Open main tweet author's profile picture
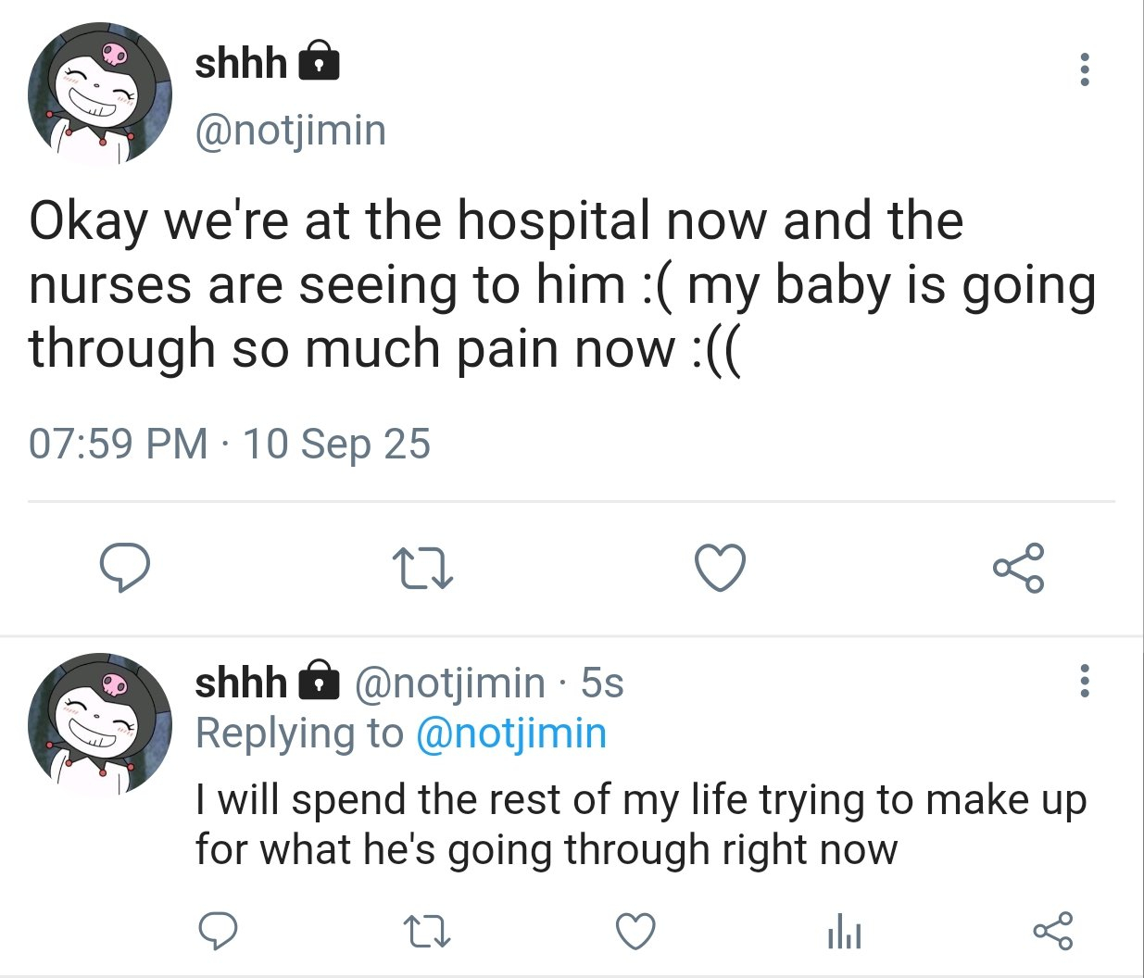Viewport: 1144px width, 978px height. pyautogui.click(x=100, y=94)
